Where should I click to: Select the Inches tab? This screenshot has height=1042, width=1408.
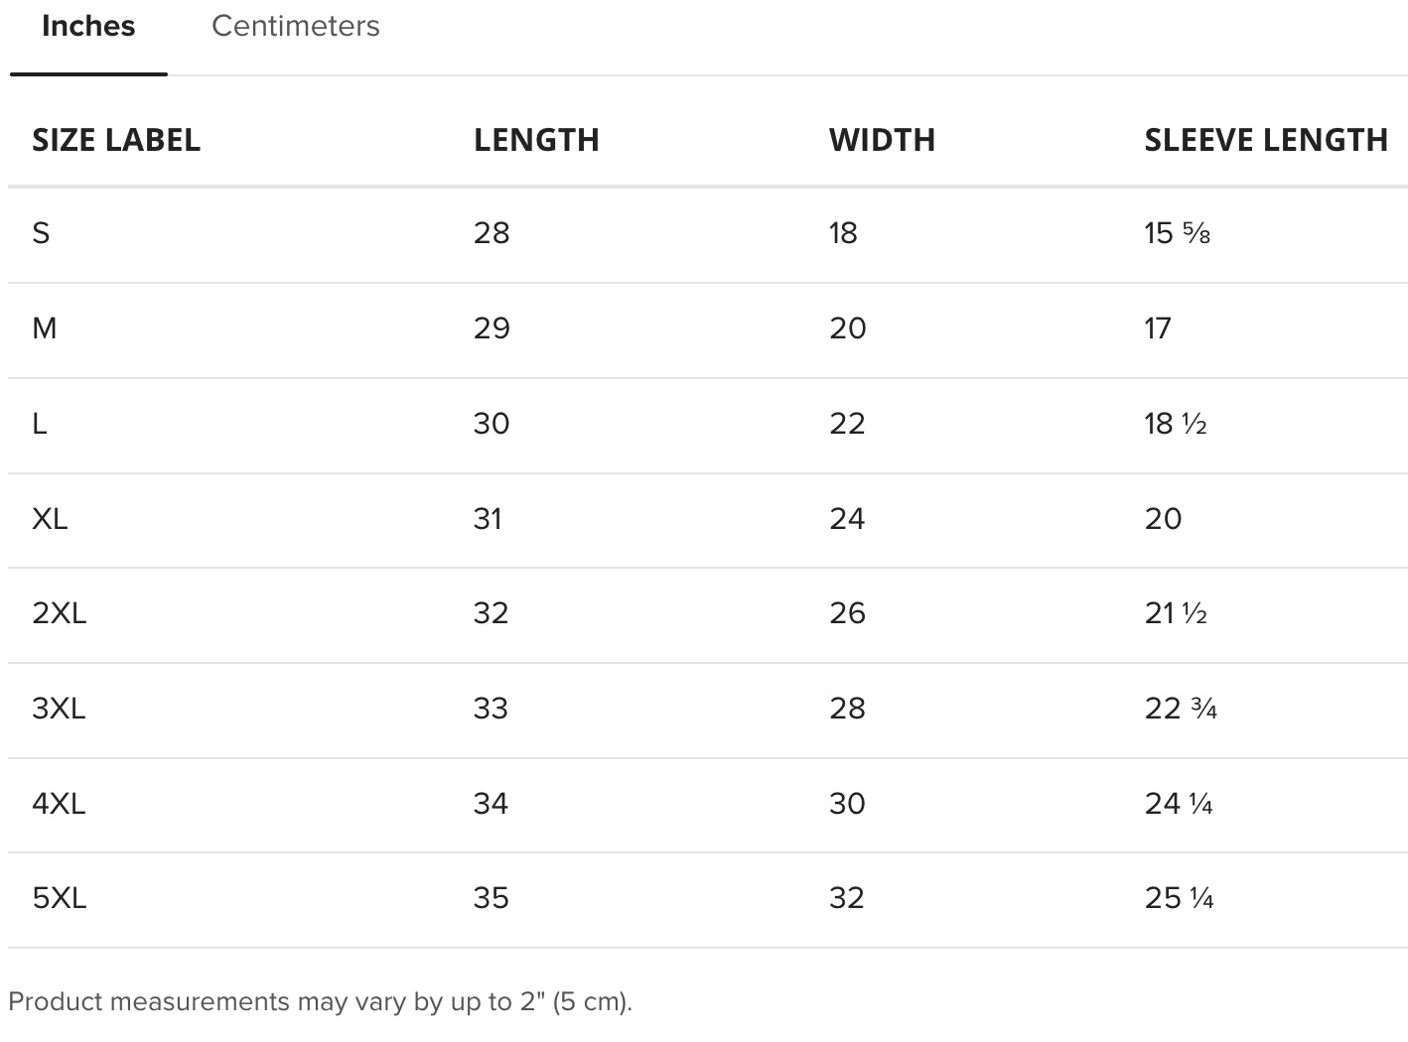point(88,26)
